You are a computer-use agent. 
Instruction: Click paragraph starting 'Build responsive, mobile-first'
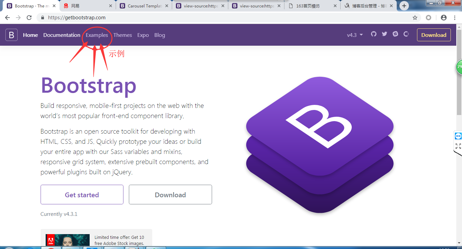pyautogui.click(x=122, y=111)
